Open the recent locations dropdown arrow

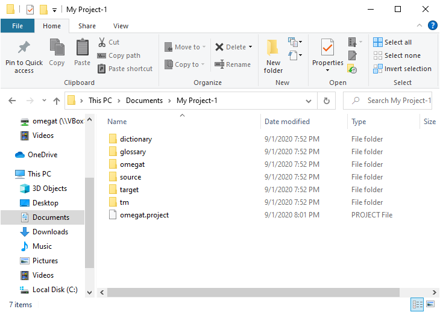[44, 101]
